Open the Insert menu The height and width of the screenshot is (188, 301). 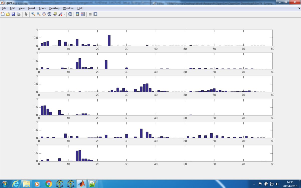[x=32, y=8]
